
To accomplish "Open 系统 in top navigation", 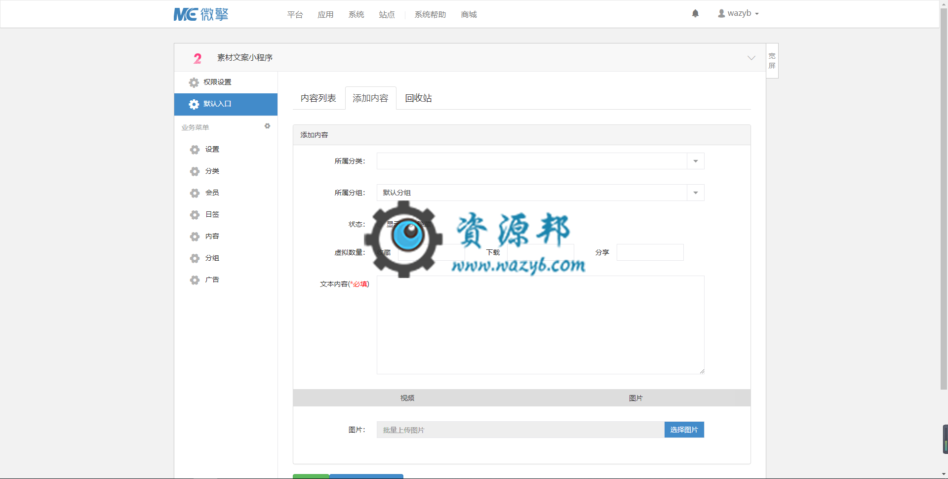I will 356,15.
